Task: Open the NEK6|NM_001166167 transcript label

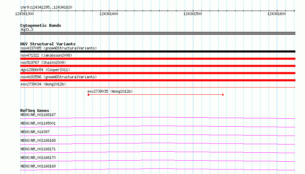Action: [x=38, y=115]
